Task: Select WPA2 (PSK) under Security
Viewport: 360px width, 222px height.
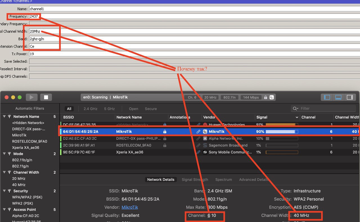Action: point(22,203)
